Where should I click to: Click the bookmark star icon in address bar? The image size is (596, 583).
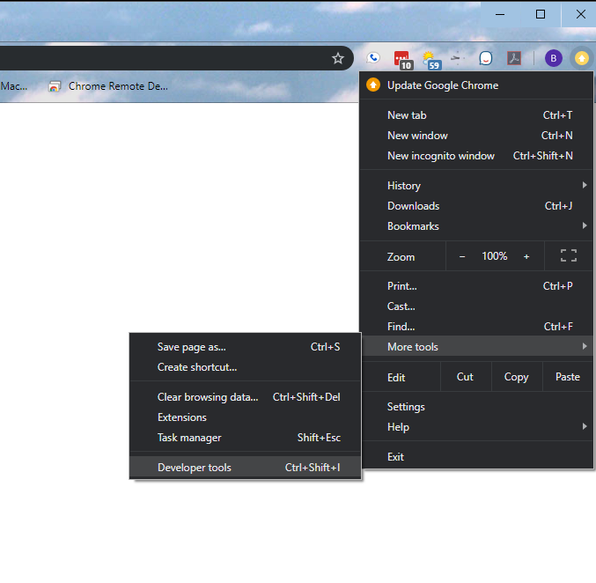click(x=337, y=59)
